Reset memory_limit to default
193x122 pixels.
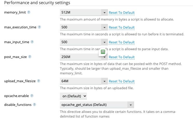[x=122, y=12]
